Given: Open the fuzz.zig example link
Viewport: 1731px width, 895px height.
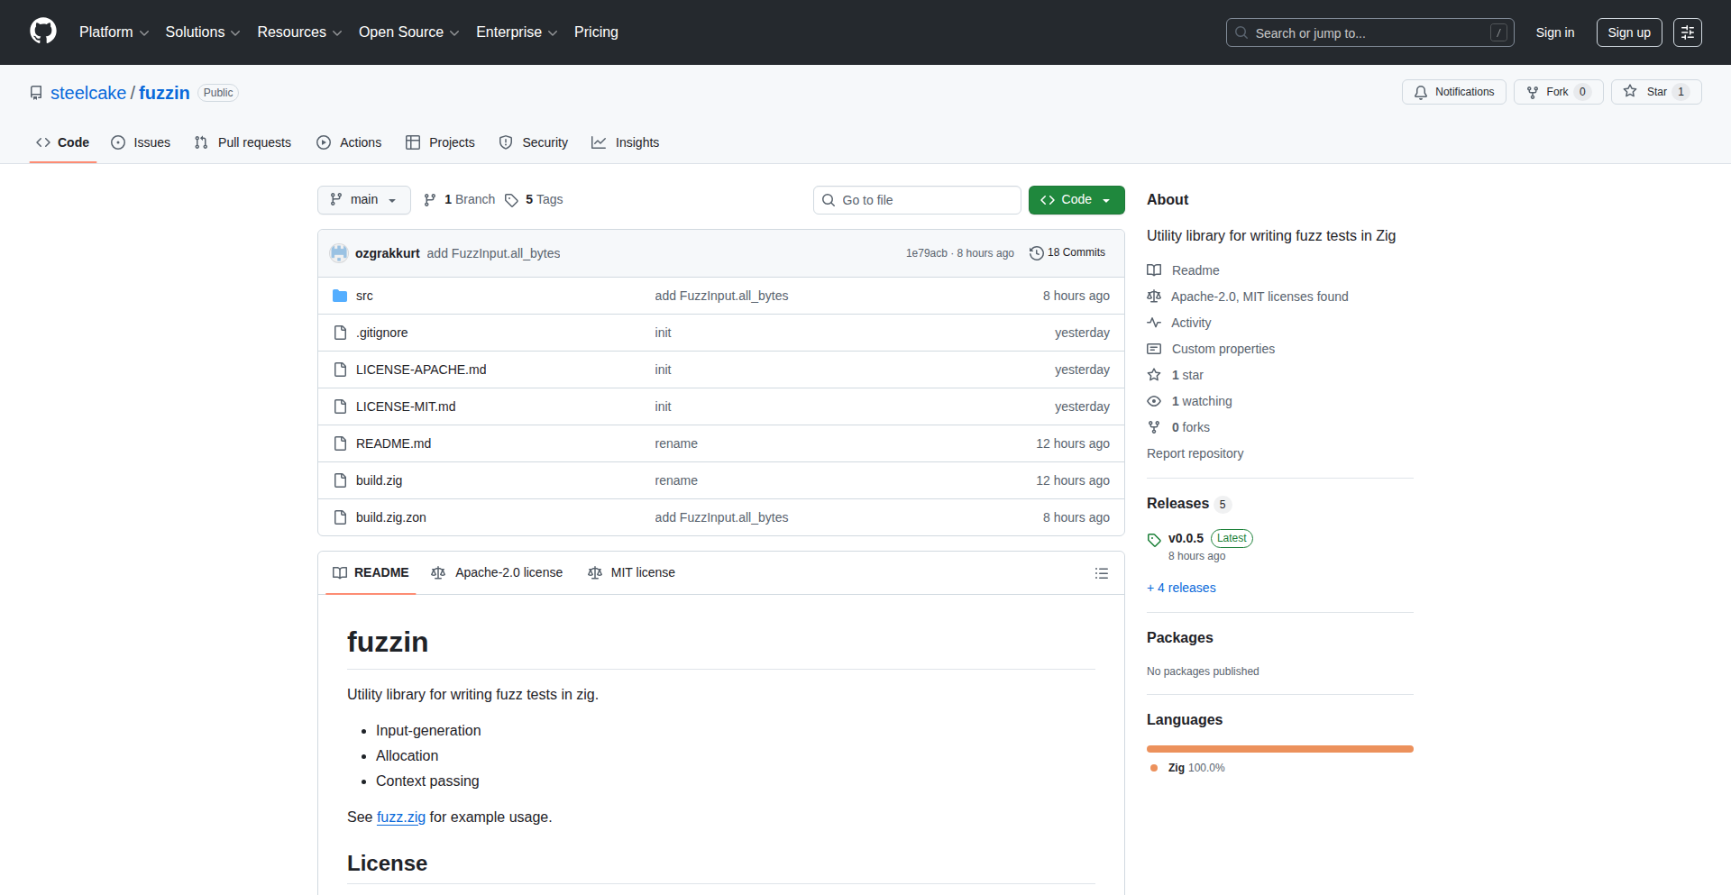Looking at the screenshot, I should 400,817.
